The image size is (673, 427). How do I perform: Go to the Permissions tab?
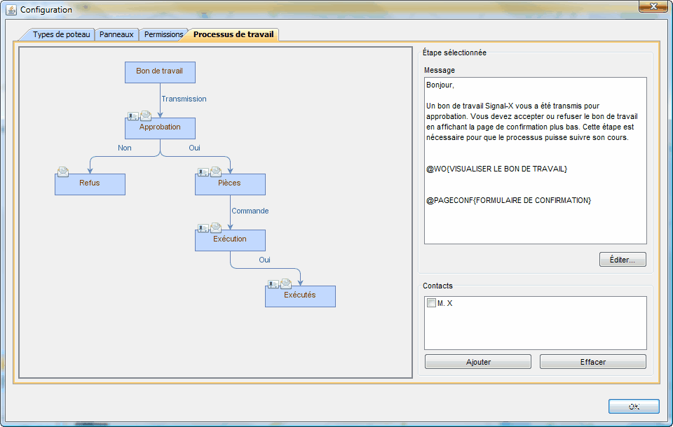[163, 34]
